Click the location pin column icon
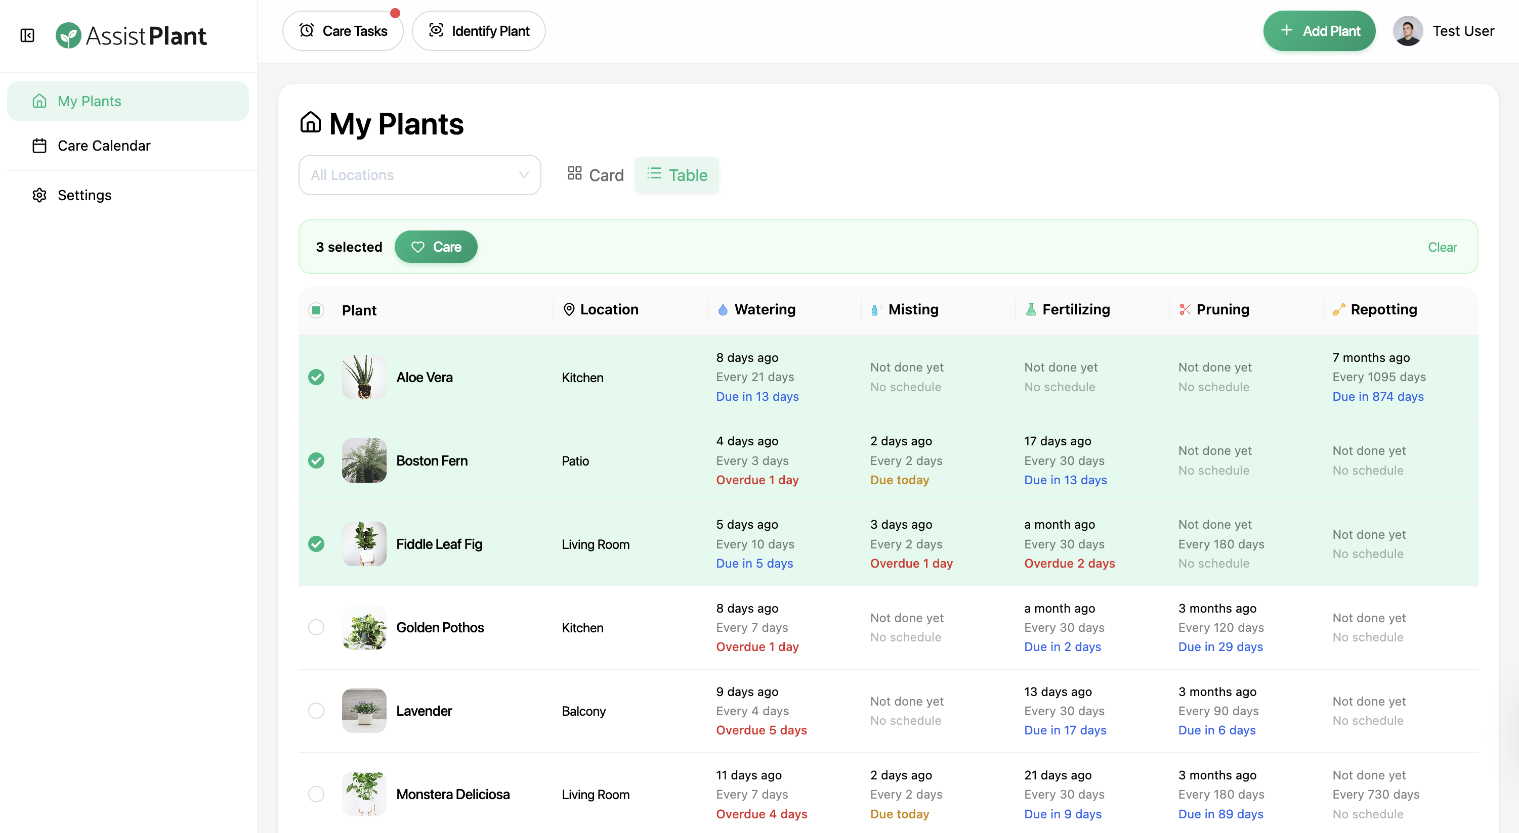Screen dimensions: 1519x833 click(x=568, y=309)
